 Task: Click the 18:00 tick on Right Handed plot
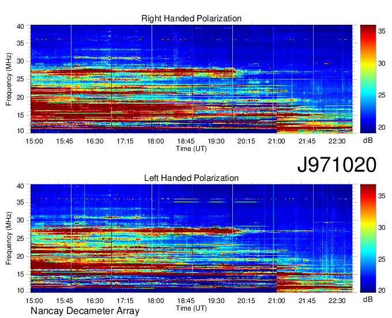pyautogui.click(x=155, y=141)
